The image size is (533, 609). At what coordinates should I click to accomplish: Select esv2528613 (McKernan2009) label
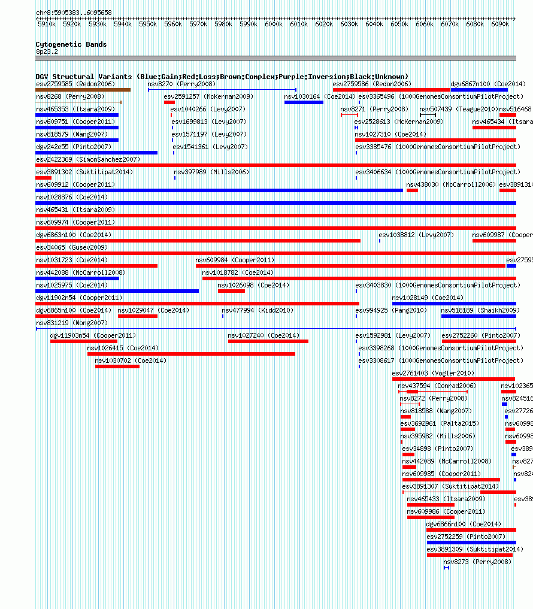point(399,122)
